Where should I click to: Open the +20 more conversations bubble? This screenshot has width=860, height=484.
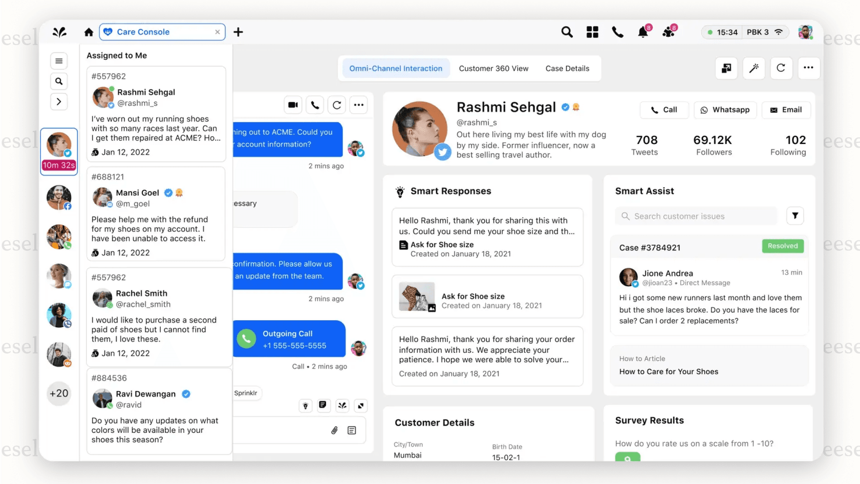click(x=59, y=393)
